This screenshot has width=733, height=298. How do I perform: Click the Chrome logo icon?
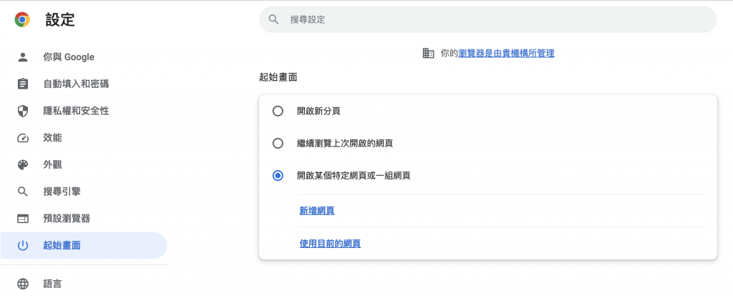point(22,20)
